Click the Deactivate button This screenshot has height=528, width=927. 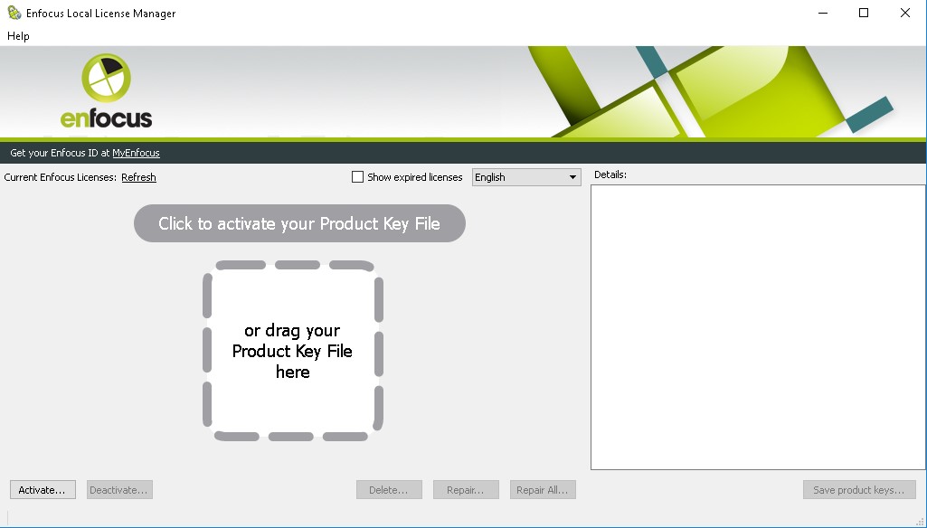tap(118, 489)
